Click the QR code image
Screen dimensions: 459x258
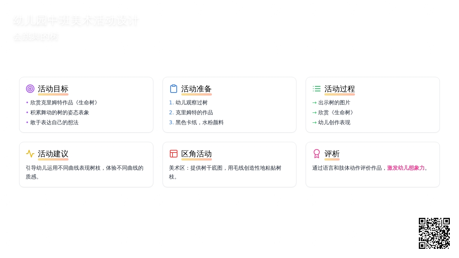[x=434, y=233]
